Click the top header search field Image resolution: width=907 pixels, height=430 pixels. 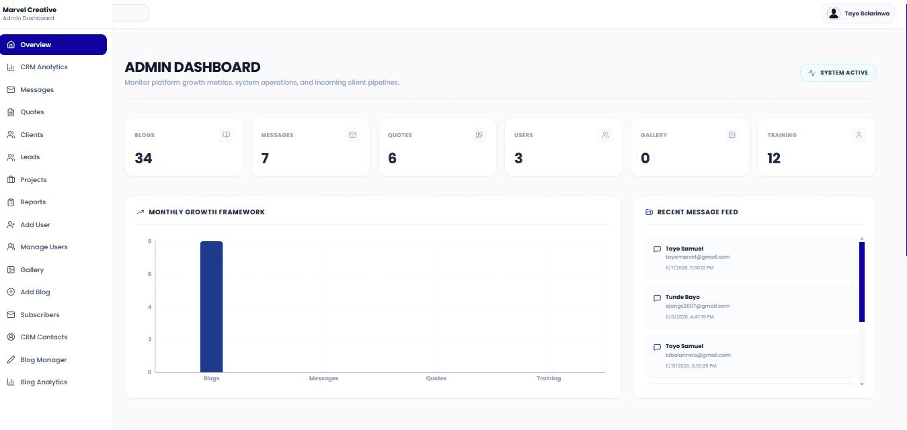(x=131, y=13)
